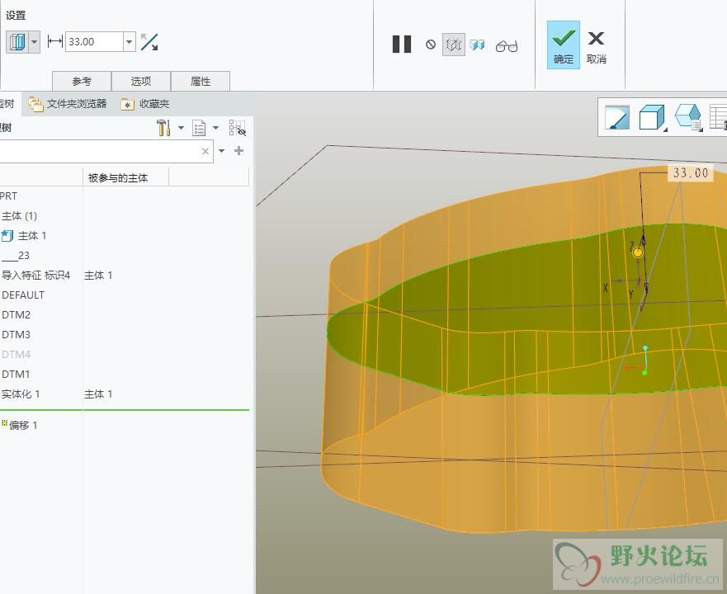The width and height of the screenshot is (727, 594).
Task: Click the tree list display icon
Action: (199, 128)
